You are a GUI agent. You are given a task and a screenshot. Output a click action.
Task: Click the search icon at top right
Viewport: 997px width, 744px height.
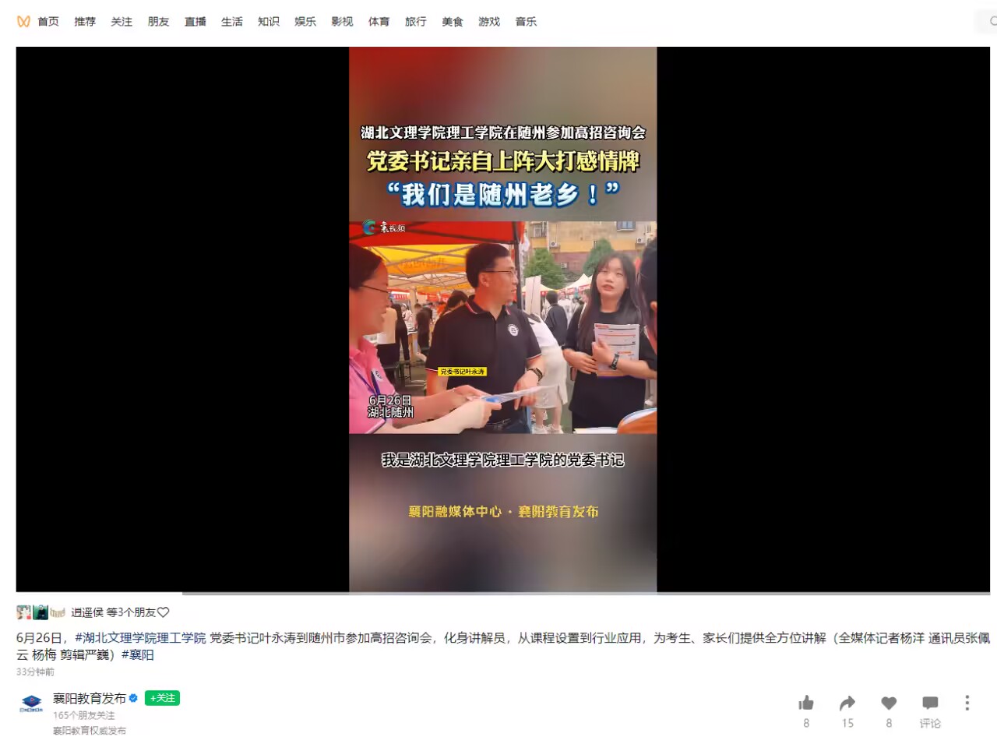coord(993,22)
